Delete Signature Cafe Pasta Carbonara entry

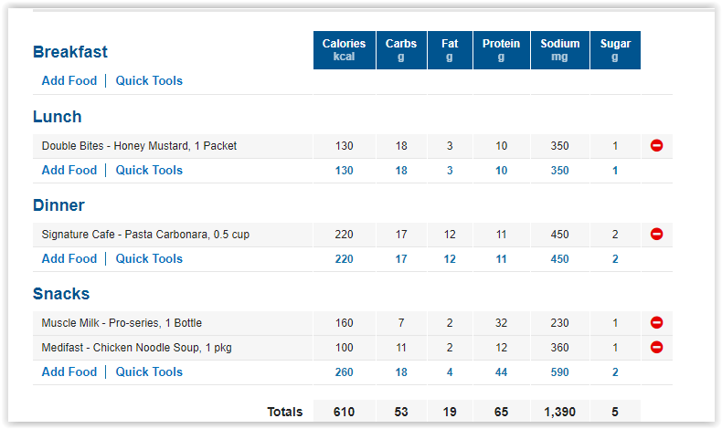[656, 234]
